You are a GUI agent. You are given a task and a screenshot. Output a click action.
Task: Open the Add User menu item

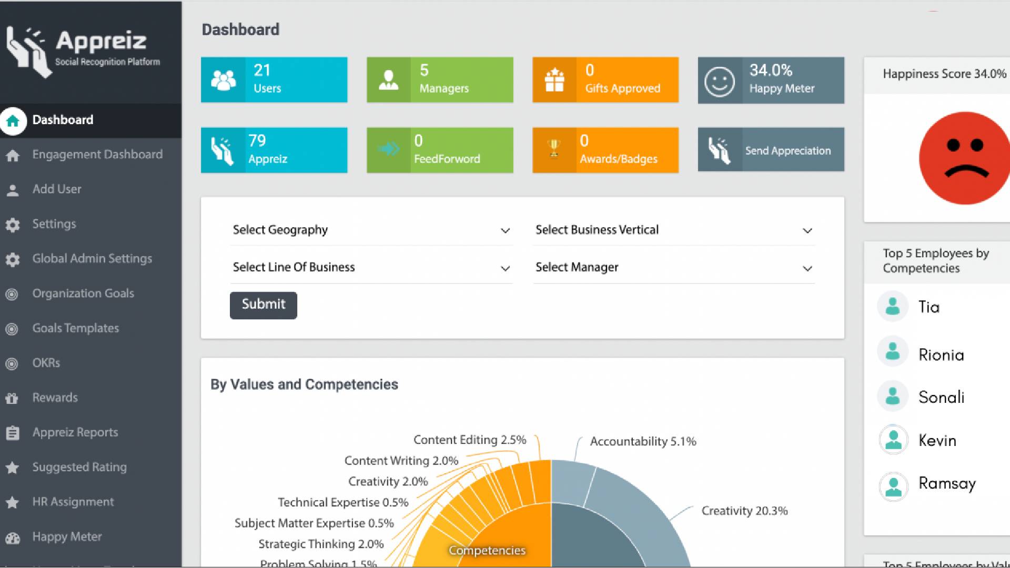[90, 190]
